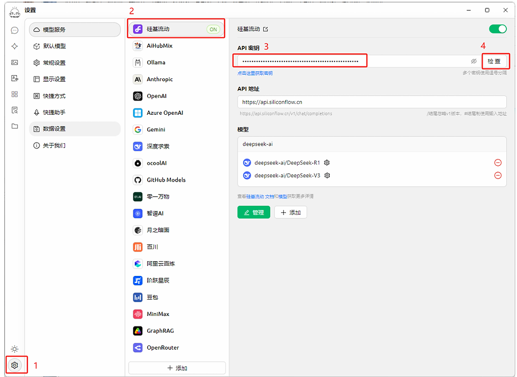Select the 阿里云百炼 provider

(x=177, y=264)
